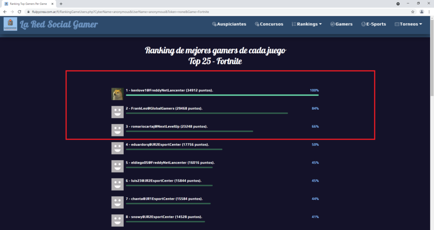
Task: Click luis23@JR2EsportCenter ranking text
Action: (164, 181)
